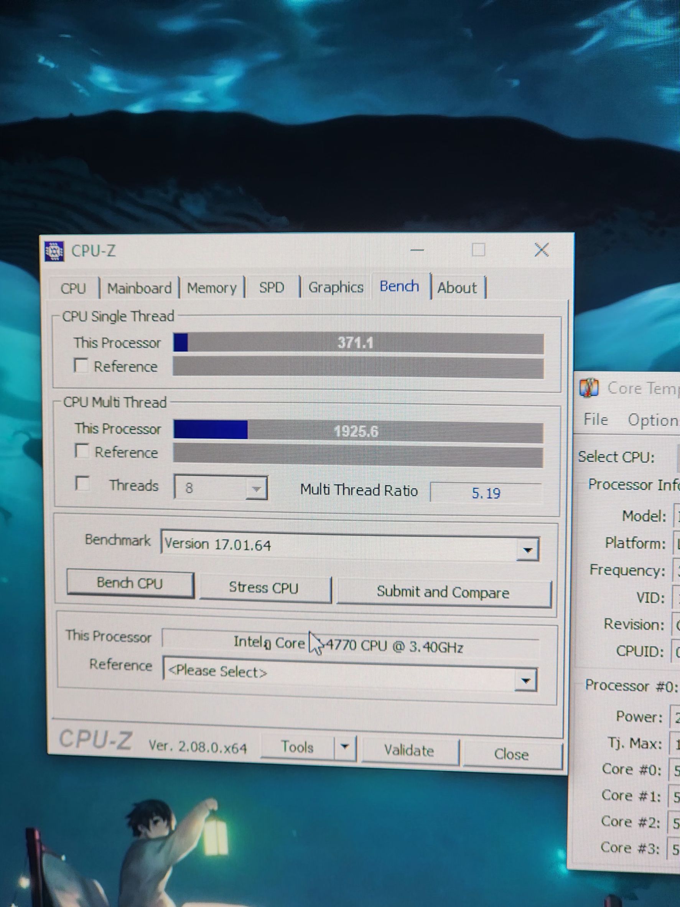Click Submit and Compare
The height and width of the screenshot is (907, 680).
coord(443,592)
